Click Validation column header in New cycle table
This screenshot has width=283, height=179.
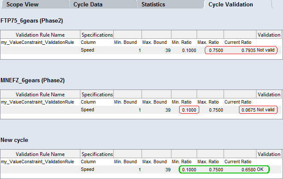[269, 154]
